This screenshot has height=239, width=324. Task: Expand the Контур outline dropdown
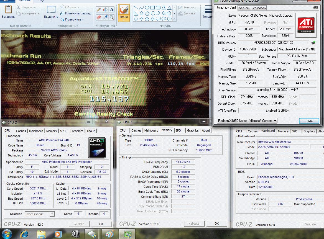pos(195,7)
